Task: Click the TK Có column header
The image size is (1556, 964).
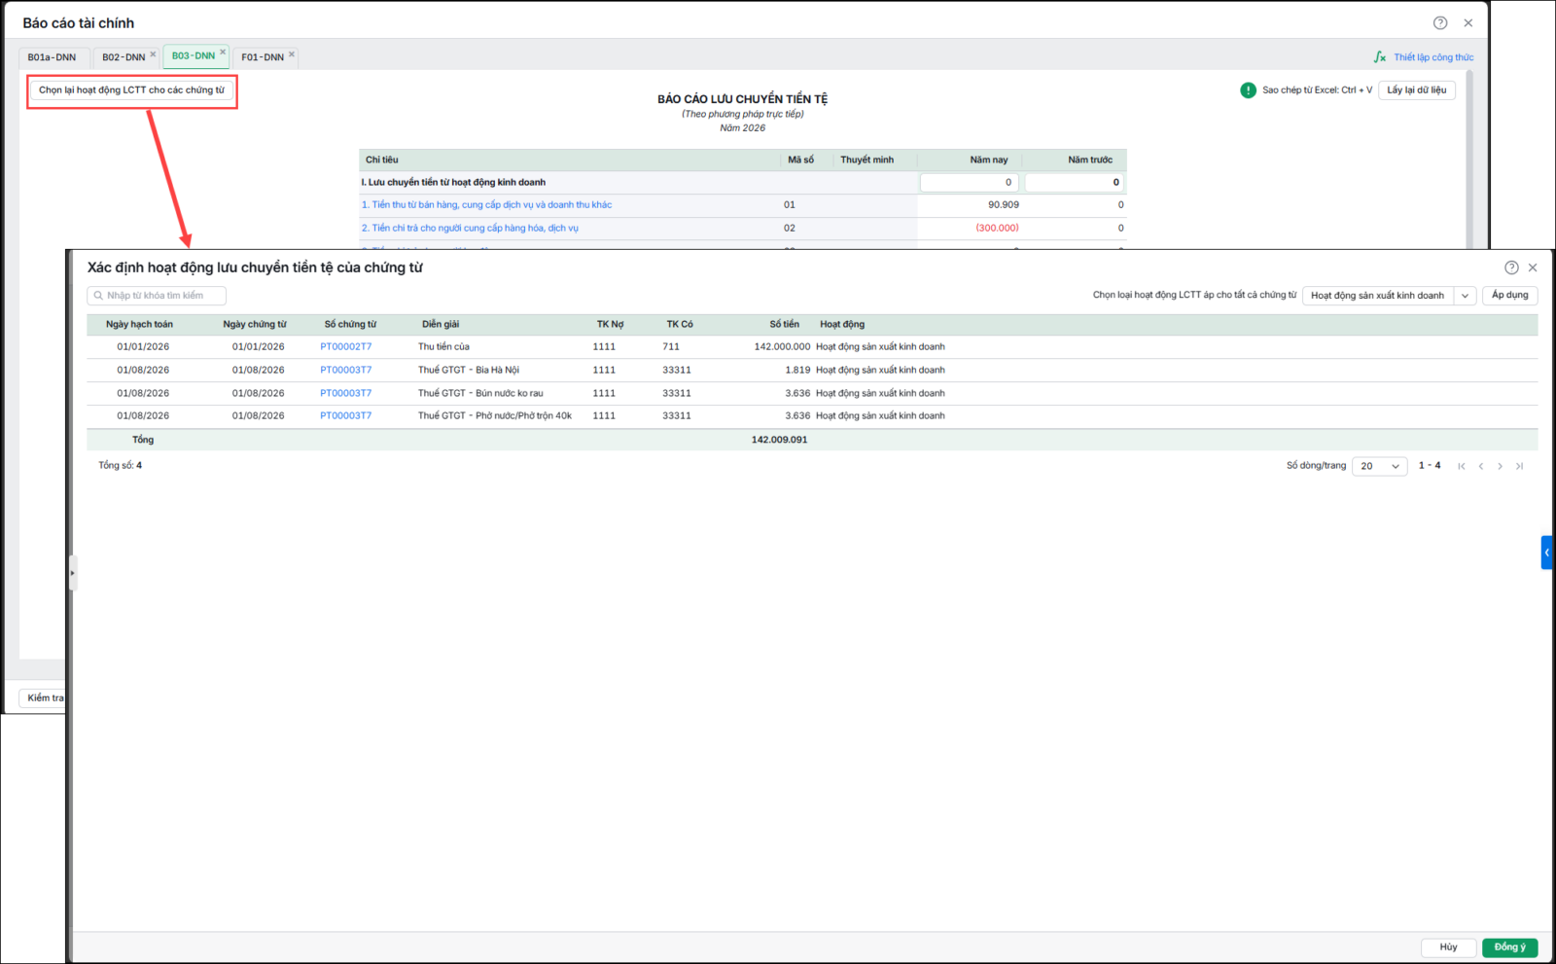Action: click(x=680, y=325)
